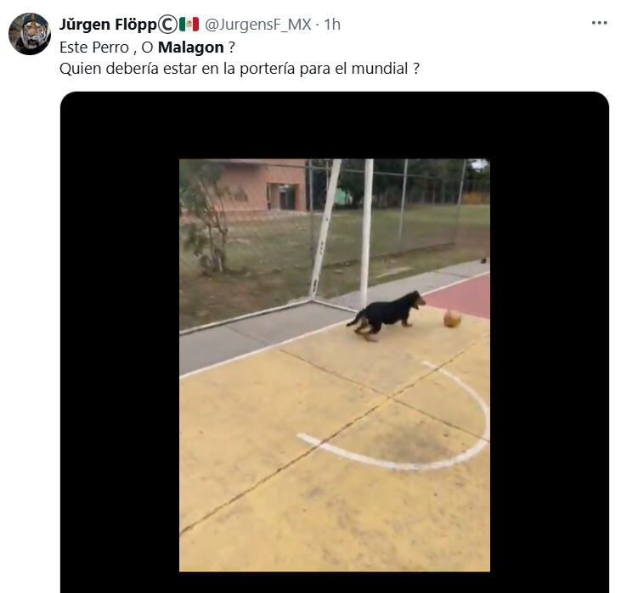Click the text 'Este Perro , O'
Image resolution: width=621 pixels, height=593 pixels.
point(106,48)
